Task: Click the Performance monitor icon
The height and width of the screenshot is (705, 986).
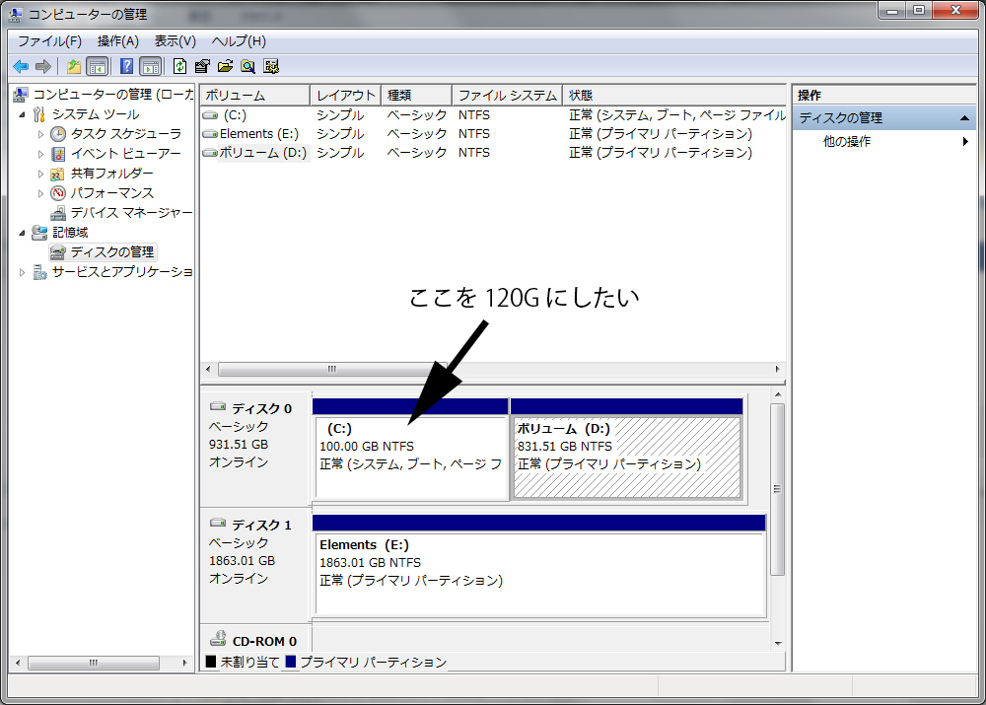Action: (58, 193)
